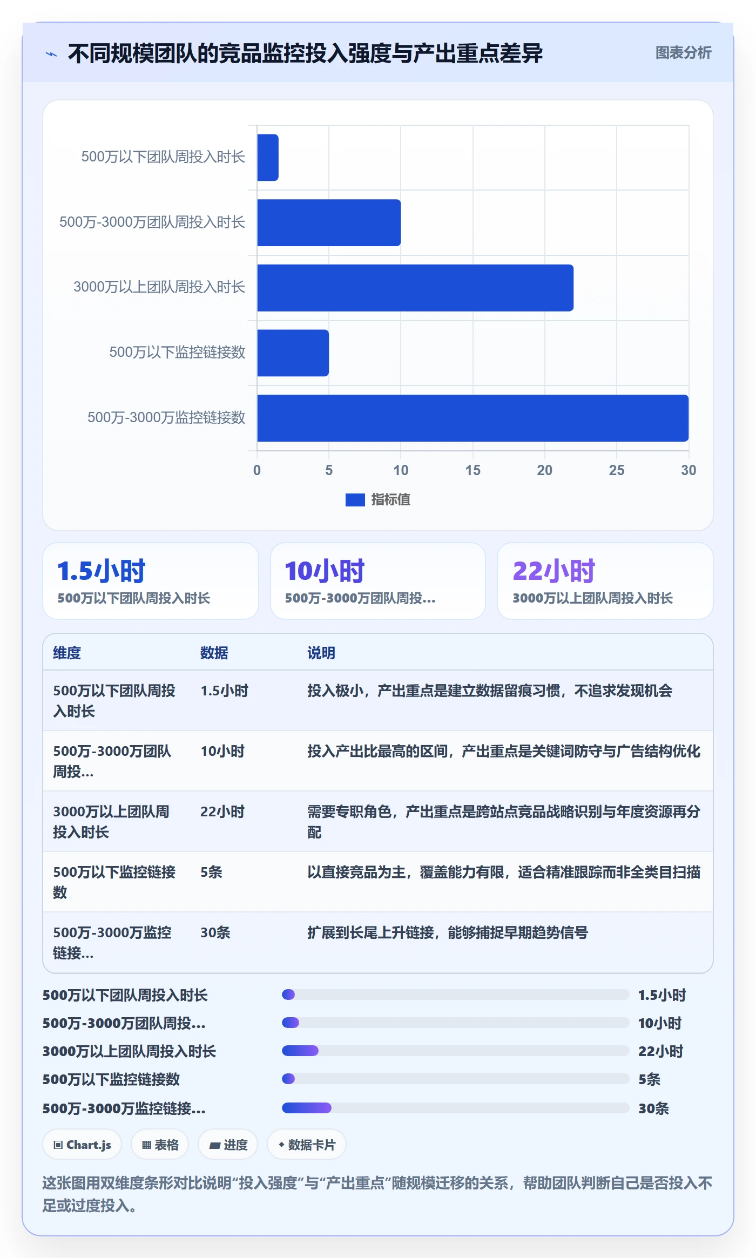Click the 维度 column header
The width and height of the screenshot is (756, 1258).
pos(67,653)
